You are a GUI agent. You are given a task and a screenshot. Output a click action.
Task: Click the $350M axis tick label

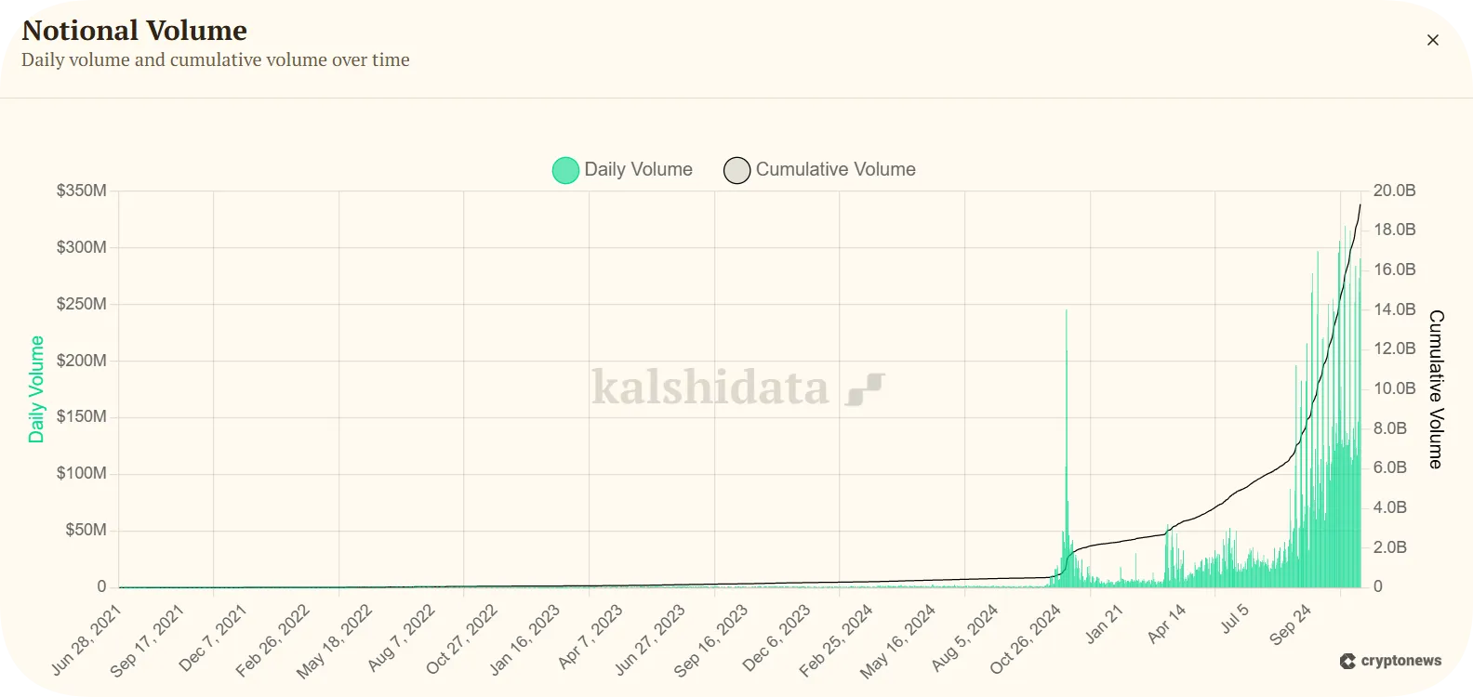click(84, 191)
